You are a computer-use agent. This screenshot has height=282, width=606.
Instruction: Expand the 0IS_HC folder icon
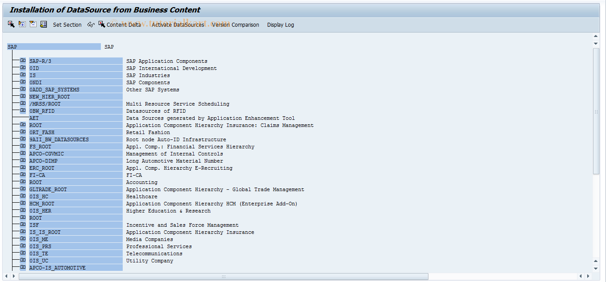[x=23, y=196]
